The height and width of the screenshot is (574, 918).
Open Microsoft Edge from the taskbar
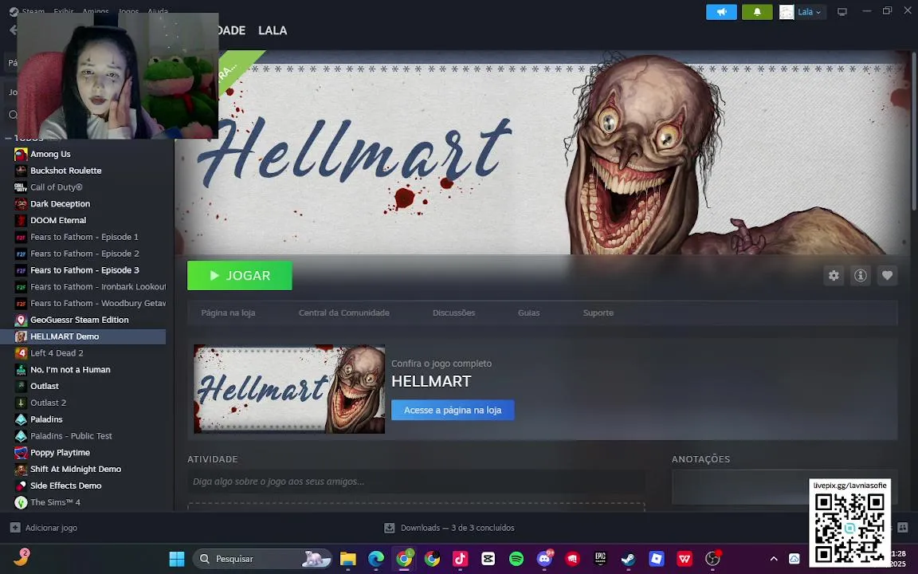point(376,559)
